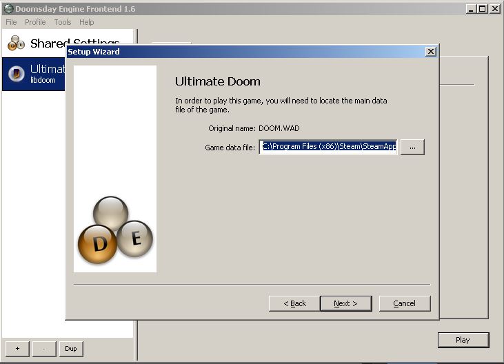Click the 'Original name: DOOM.WAD' text
504x364 pixels.
tap(254, 128)
